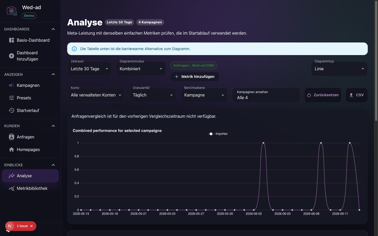Viewport: 378px width, 236px height.
Task: Open the Granularität dropdown showing Täglich
Action: [x=153, y=95]
